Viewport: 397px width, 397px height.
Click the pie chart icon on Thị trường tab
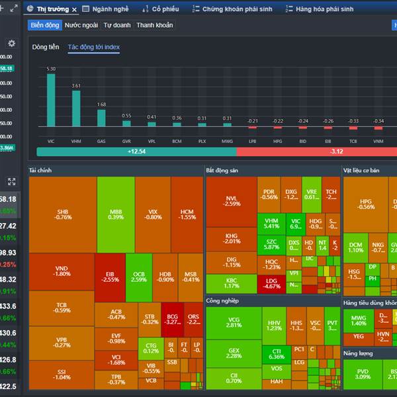(30, 9)
